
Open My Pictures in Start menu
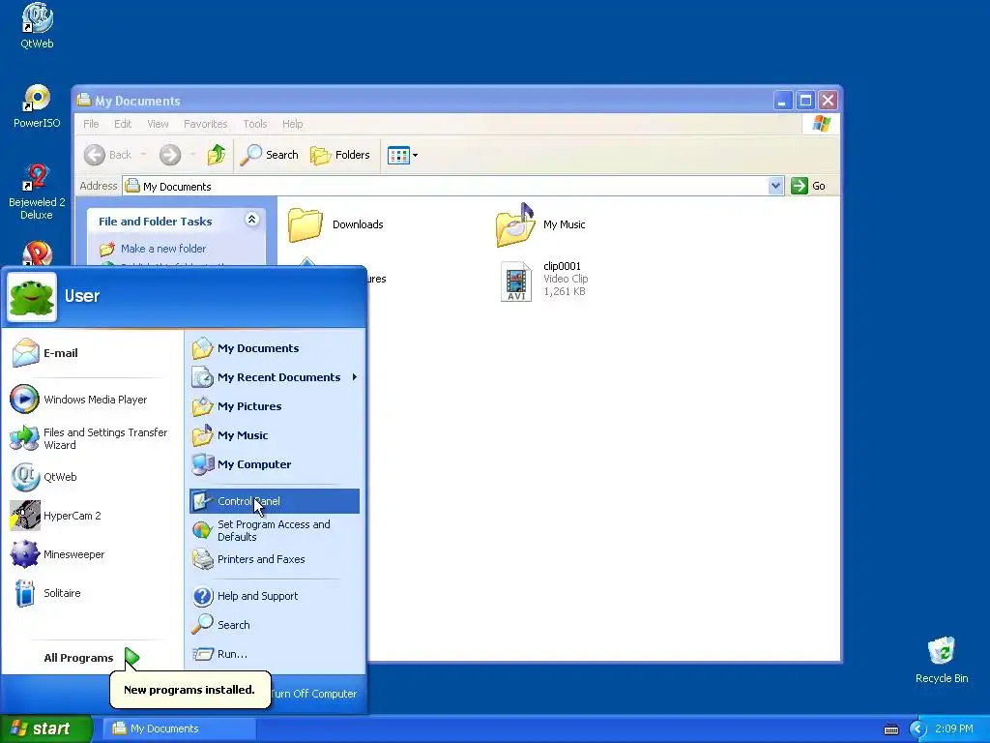tap(274, 406)
